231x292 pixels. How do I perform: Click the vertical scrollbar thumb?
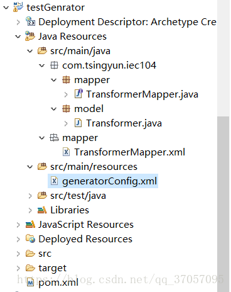coord(223,204)
